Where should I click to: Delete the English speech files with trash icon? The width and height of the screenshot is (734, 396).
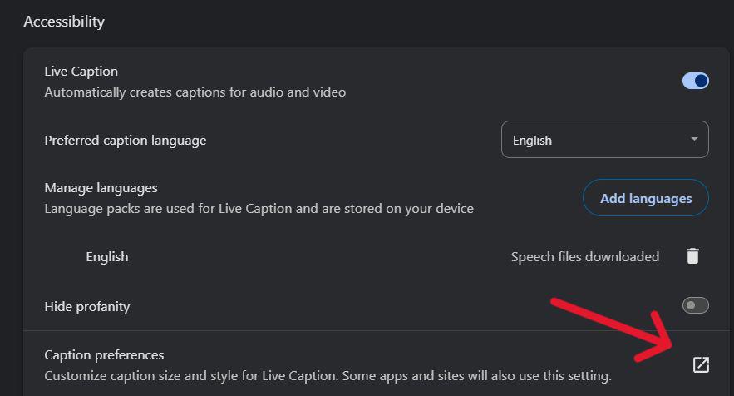point(692,256)
